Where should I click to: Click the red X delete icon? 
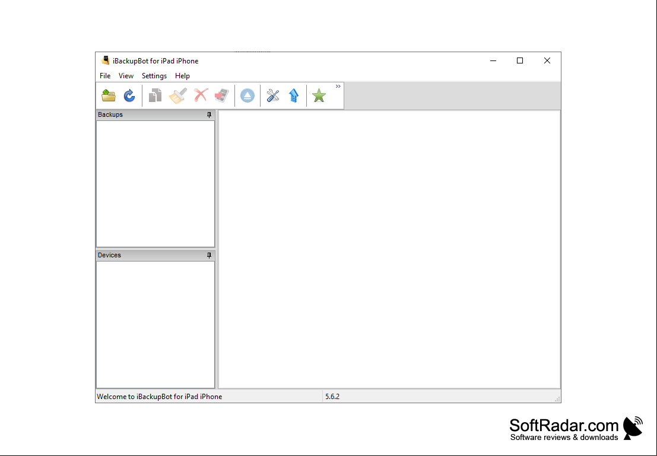(201, 95)
